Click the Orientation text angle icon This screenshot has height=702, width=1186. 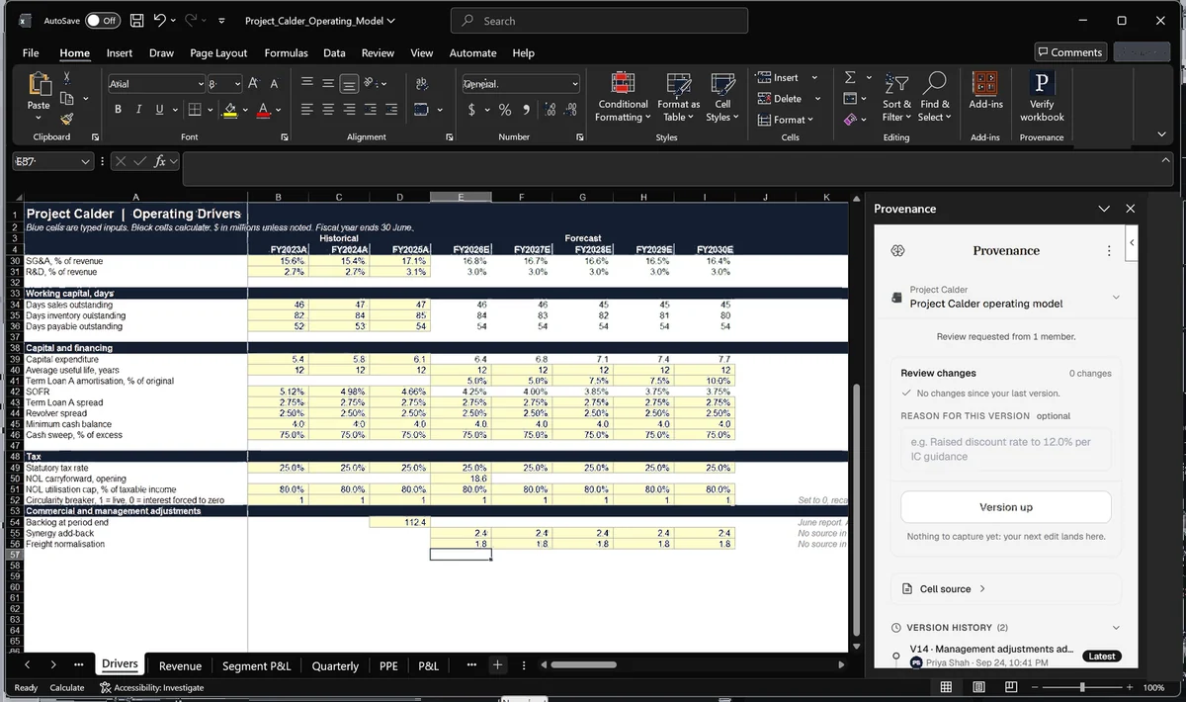pyautogui.click(x=371, y=84)
